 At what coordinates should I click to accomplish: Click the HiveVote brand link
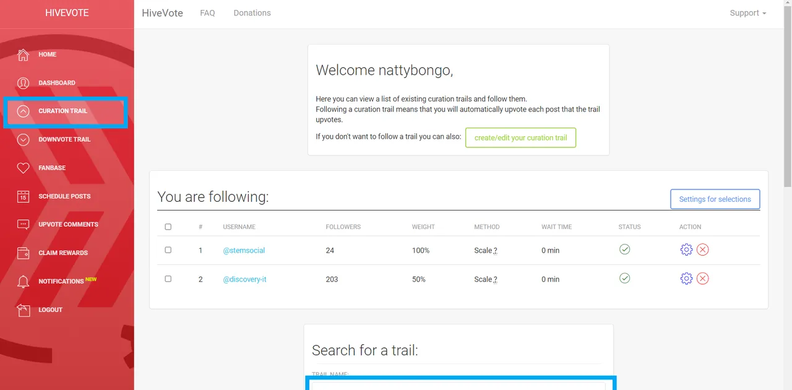162,13
